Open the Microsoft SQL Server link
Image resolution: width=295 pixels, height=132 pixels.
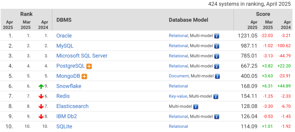(82, 56)
